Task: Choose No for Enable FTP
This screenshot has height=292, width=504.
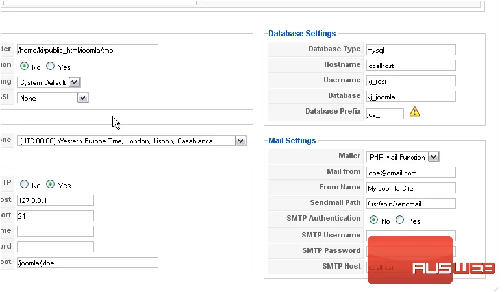Action: click(x=24, y=184)
